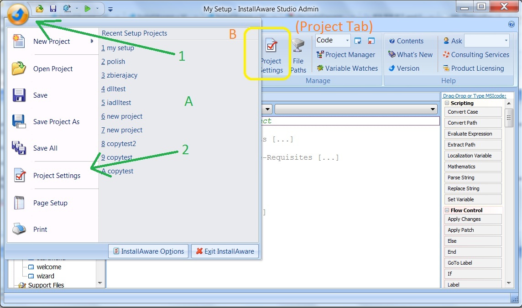Collapse the Flow Control command group
Image resolution: width=522 pixels, height=308 pixels.
[x=447, y=210]
